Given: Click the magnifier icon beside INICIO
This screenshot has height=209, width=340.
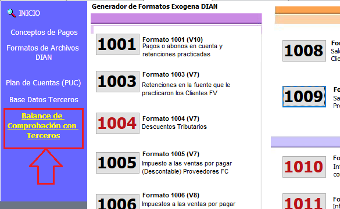Looking at the screenshot, I should coord(11,13).
